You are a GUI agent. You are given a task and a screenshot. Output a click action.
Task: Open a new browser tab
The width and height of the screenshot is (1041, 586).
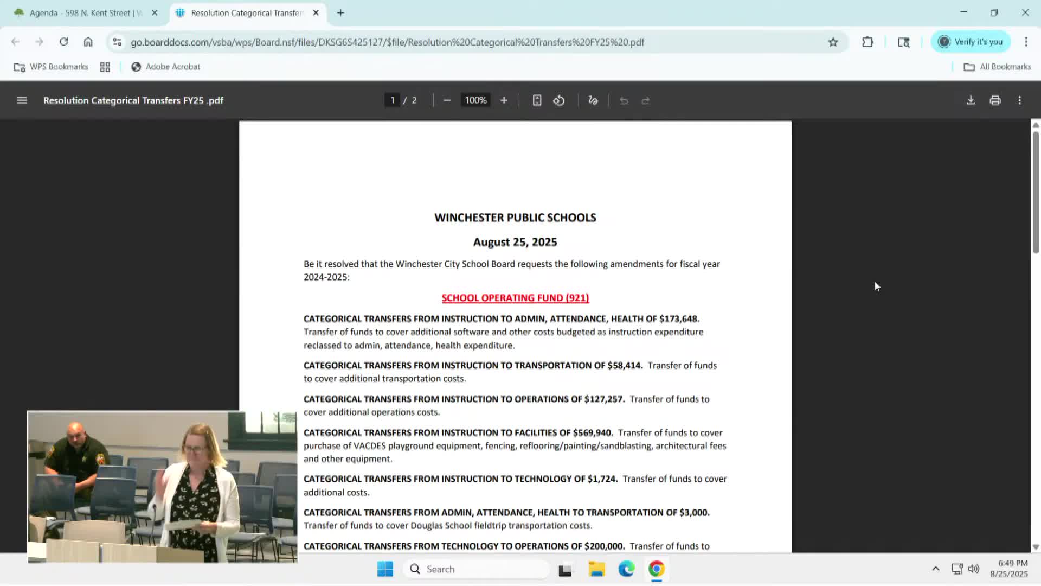tap(340, 12)
